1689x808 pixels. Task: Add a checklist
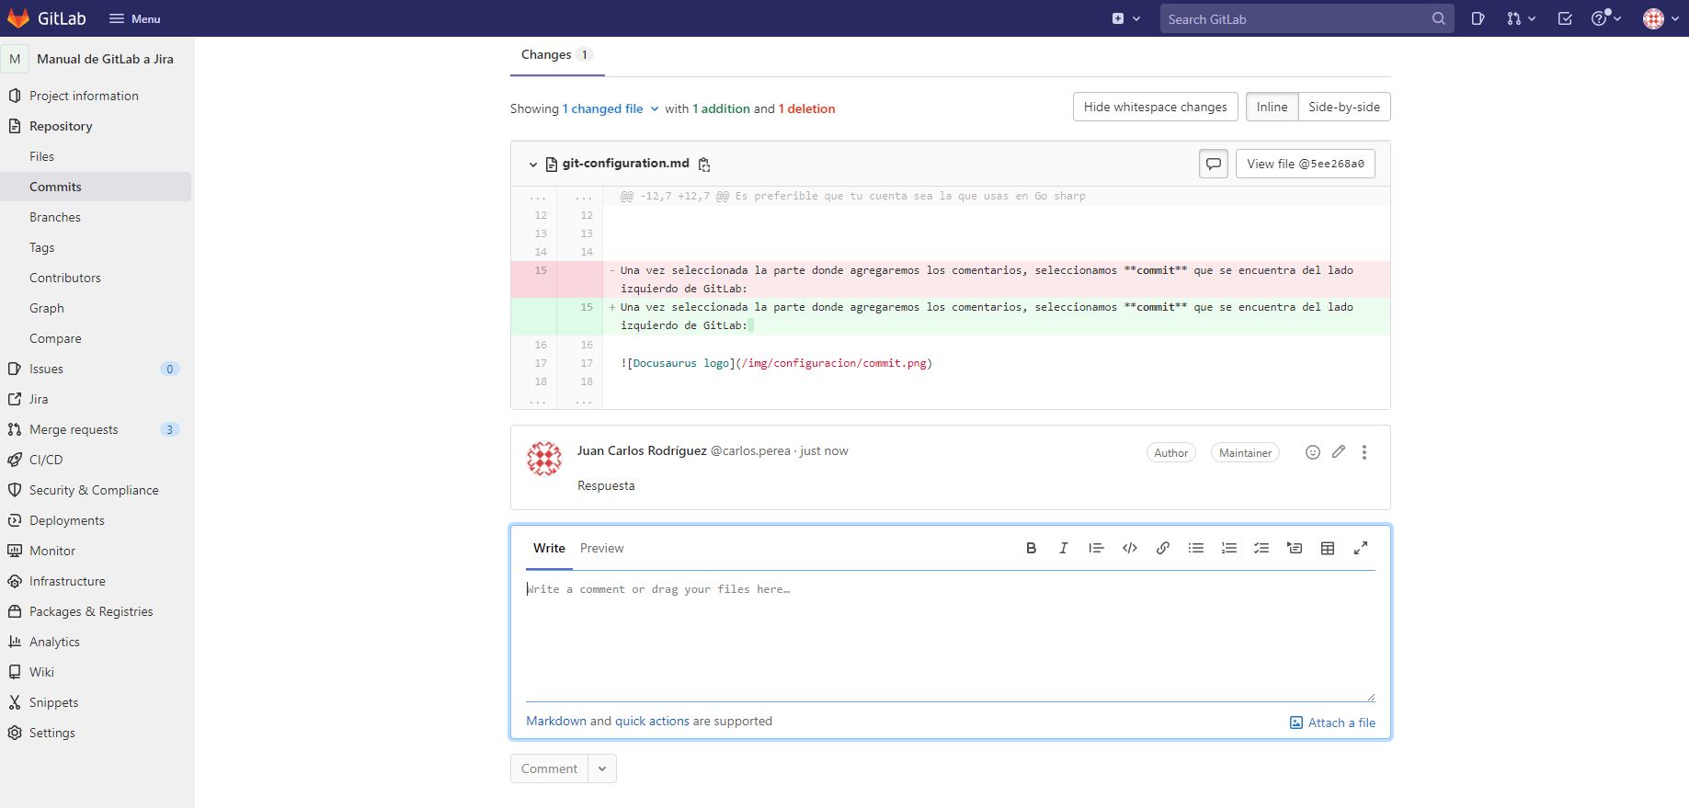click(1261, 548)
